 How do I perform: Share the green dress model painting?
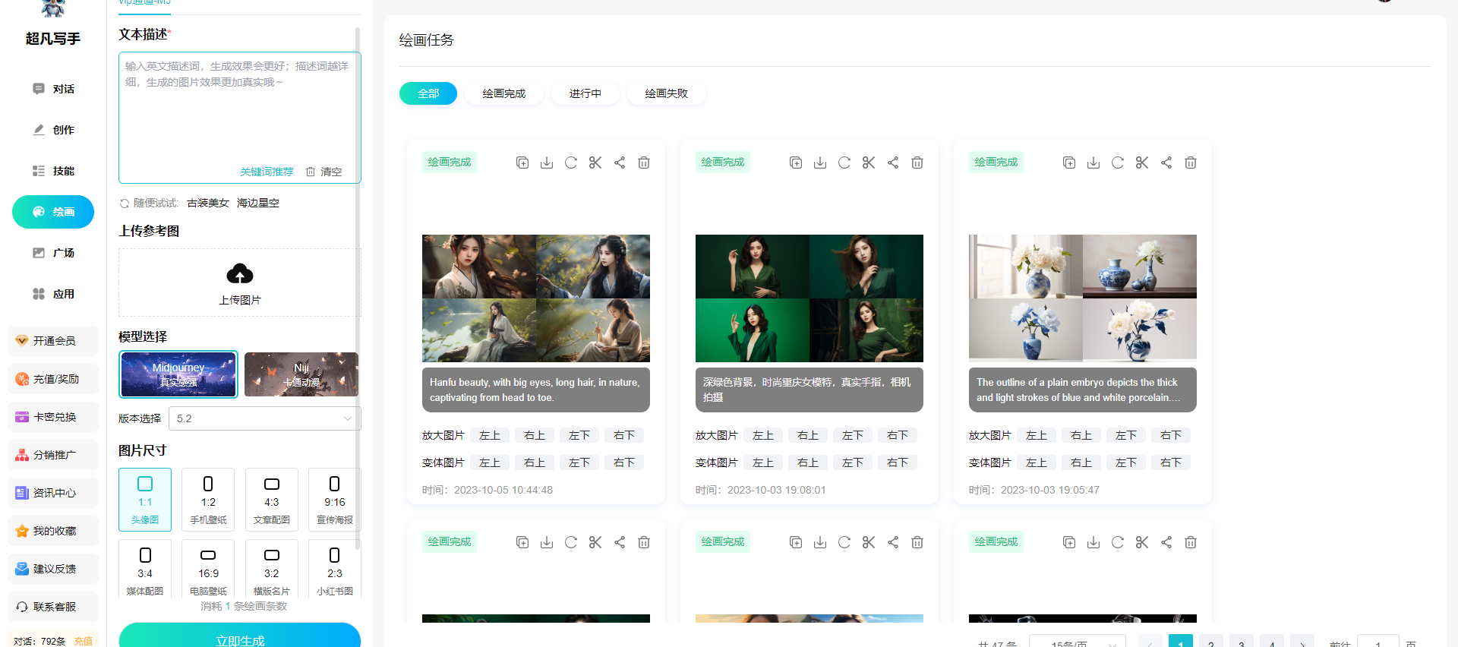[x=893, y=163]
